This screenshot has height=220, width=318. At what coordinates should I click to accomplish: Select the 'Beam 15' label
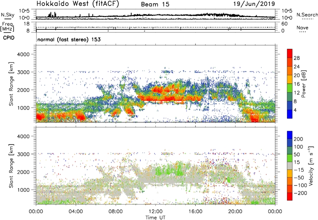click(x=155, y=4)
